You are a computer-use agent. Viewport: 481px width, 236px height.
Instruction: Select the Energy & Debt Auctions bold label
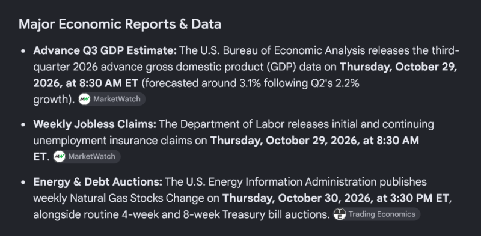tap(97, 182)
